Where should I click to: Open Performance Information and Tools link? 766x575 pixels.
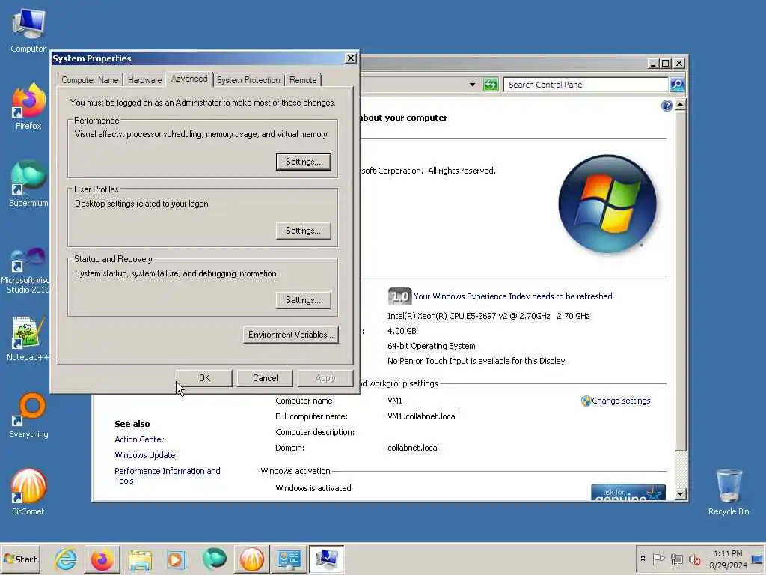168,475
